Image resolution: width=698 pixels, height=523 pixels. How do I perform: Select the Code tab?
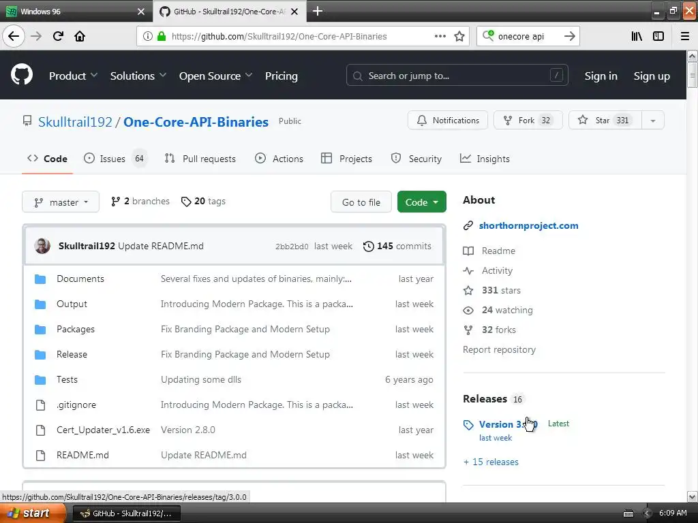[47, 159]
